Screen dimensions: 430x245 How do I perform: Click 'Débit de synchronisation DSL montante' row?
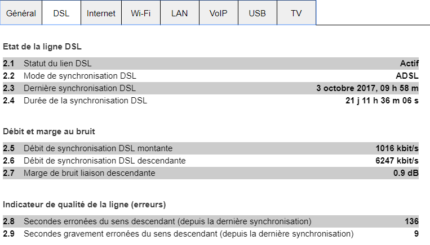tap(211, 148)
